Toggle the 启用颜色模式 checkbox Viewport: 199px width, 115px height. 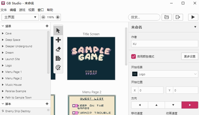134,56
